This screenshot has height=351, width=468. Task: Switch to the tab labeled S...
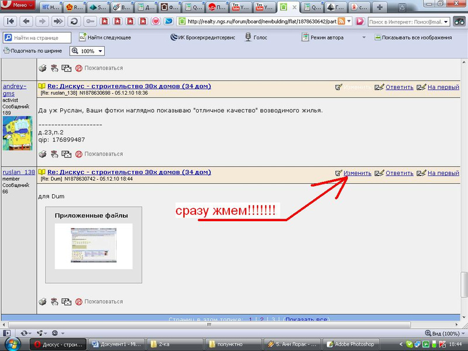click(98, 7)
